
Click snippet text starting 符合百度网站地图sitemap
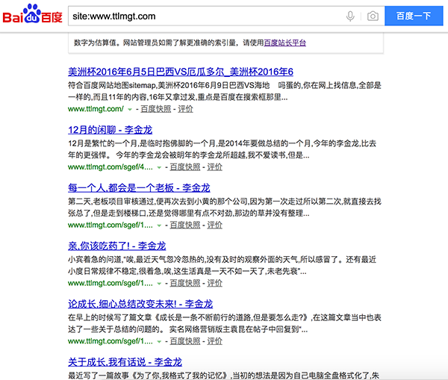pos(225,91)
